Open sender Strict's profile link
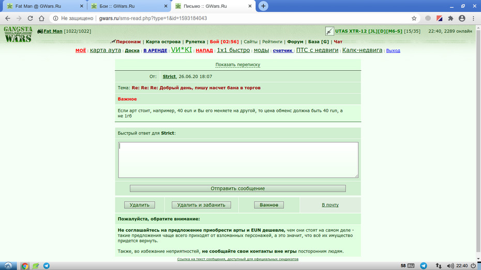 click(169, 76)
